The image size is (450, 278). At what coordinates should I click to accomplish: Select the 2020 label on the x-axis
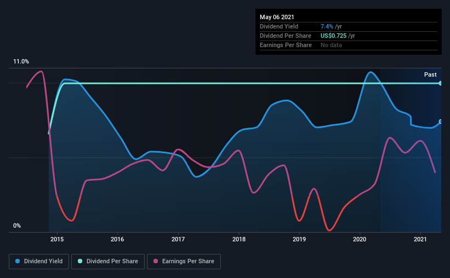360,239
